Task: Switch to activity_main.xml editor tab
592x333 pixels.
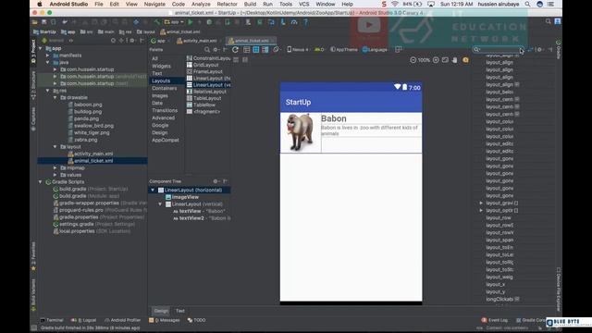Action: [x=197, y=41]
